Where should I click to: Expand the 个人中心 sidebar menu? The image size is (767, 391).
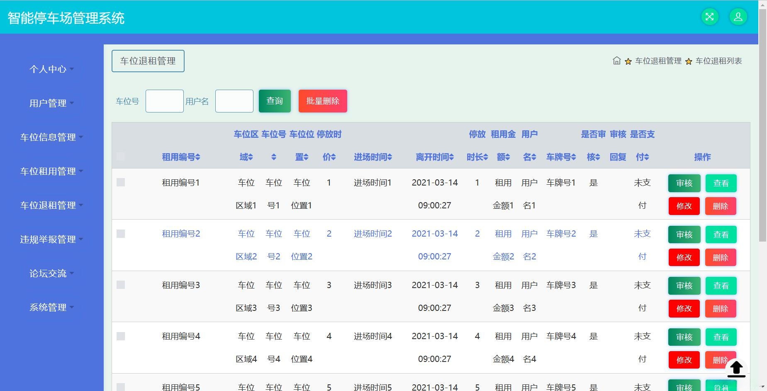point(51,69)
